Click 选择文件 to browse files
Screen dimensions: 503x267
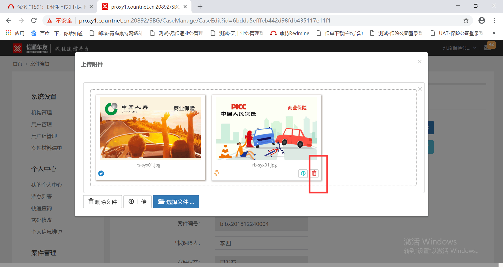176,202
